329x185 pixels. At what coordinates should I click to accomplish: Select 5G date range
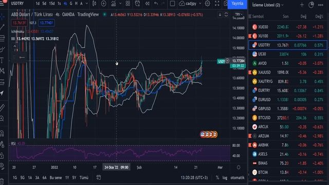pos(23,178)
